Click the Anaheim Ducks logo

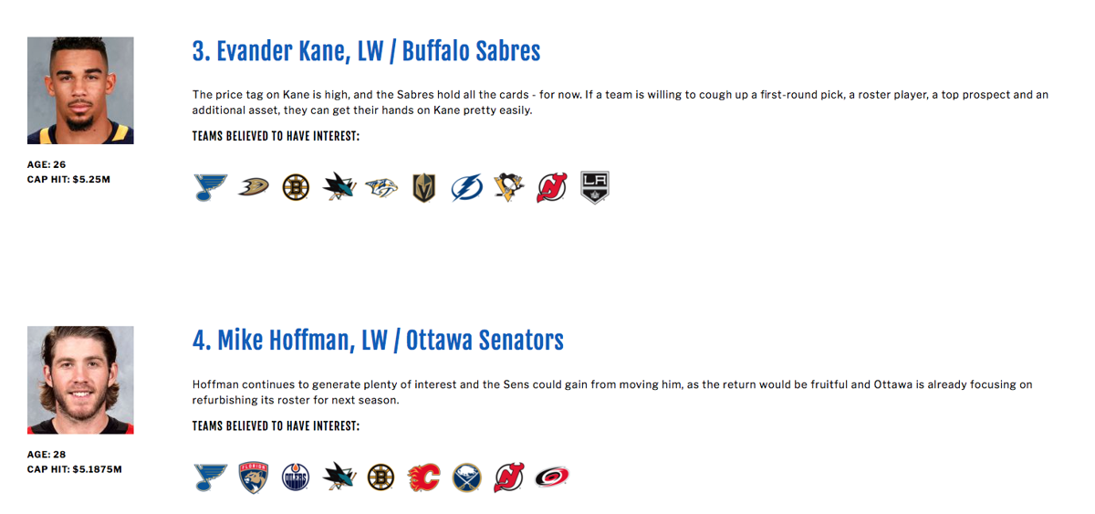pos(253,187)
